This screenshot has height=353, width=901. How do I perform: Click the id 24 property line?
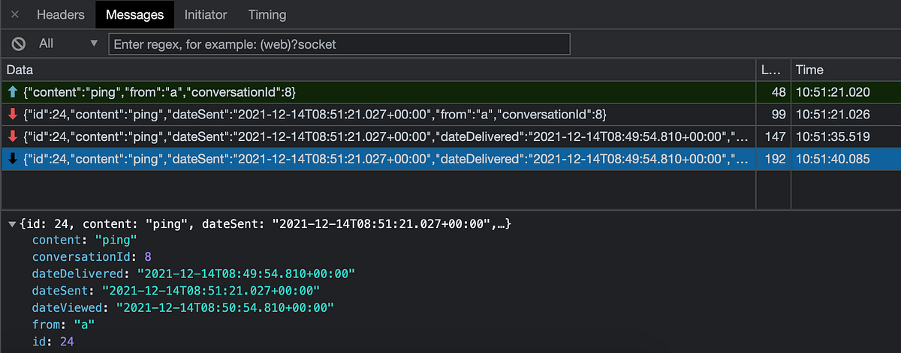53,342
